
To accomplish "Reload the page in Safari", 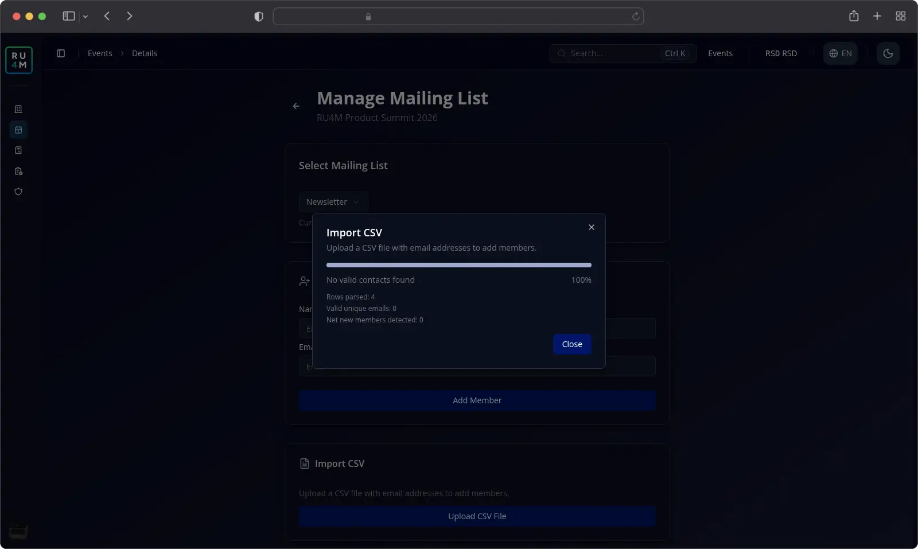I will 636,17.
